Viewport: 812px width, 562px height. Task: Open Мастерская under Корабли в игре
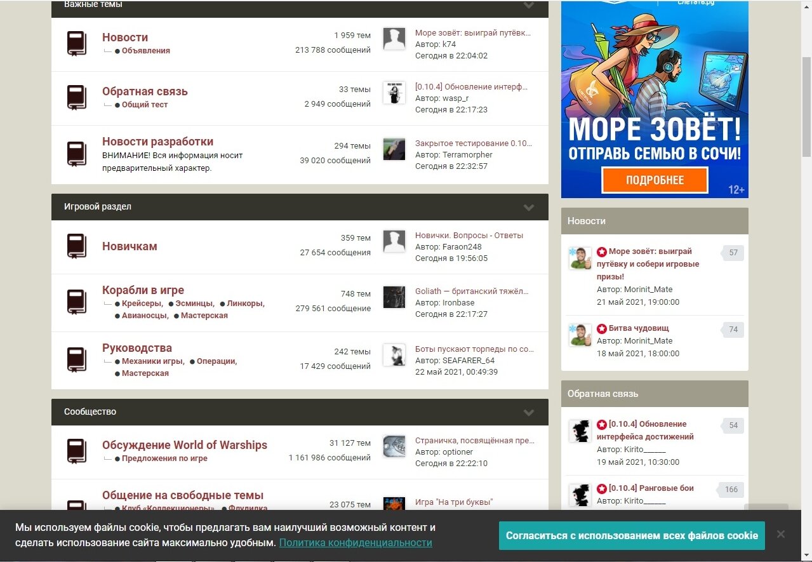tap(204, 316)
